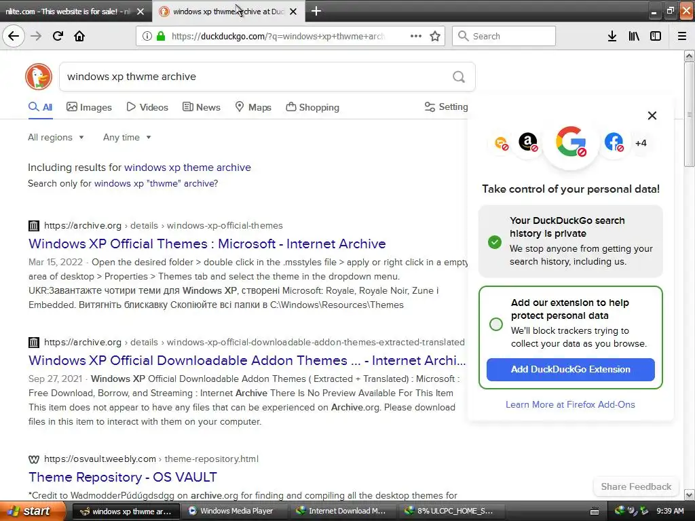Viewport: 695px width, 521px height.
Task: Open the All regions dropdown
Action: [x=56, y=137]
